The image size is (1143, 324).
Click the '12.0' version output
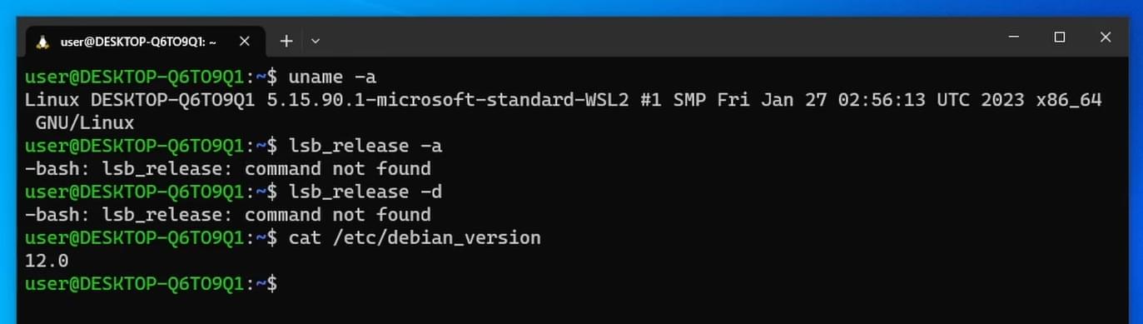(47, 261)
